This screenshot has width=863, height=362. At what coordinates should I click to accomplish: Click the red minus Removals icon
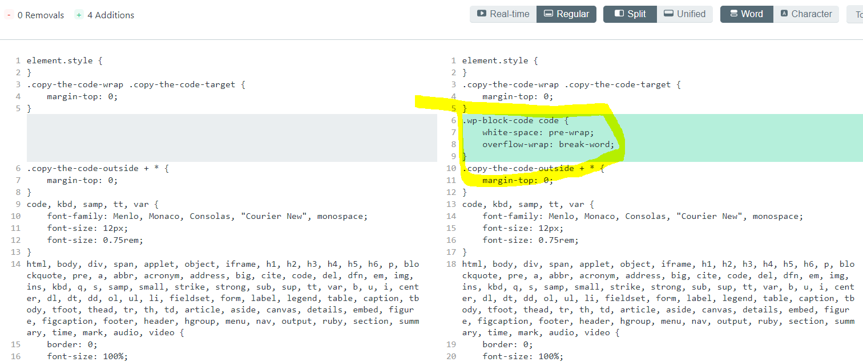click(9, 15)
